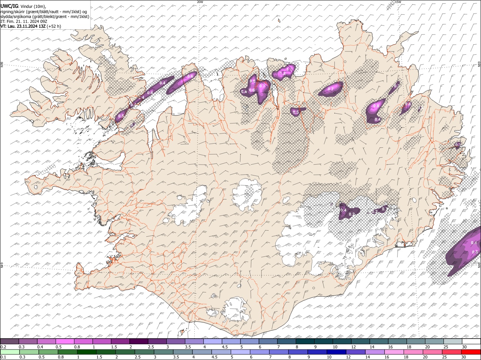Image resolution: width=481 pixels, height=360 pixels.
Task: Click the medium green 0.5 swatch in lower legend
Action: coord(48,352)
